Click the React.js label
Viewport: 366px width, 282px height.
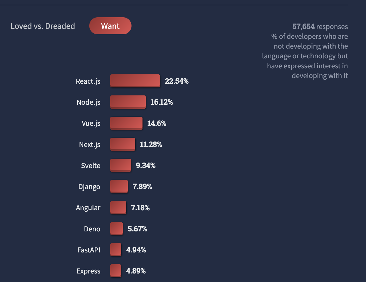[88, 81]
